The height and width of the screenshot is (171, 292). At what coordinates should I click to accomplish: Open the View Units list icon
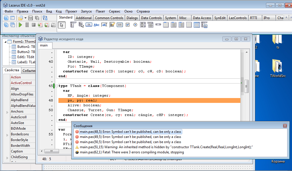[6, 25]
